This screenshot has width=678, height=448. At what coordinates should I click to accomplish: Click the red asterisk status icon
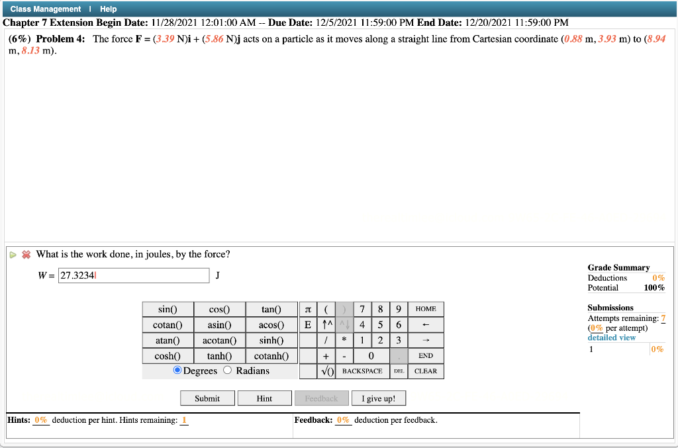point(24,254)
